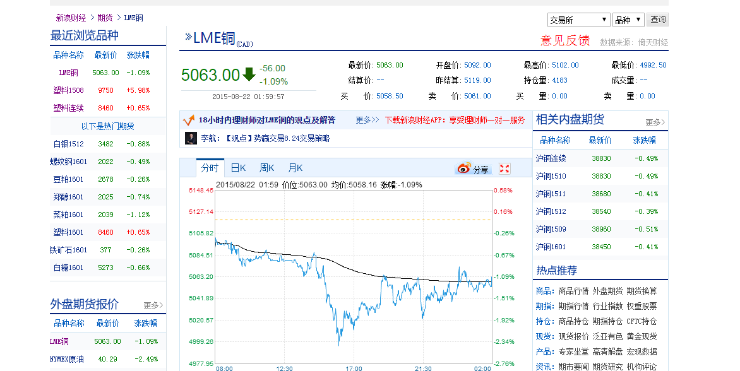Open 沪铜1509 related futures row
Image resolution: width=740 pixels, height=371 pixels.
click(551, 229)
